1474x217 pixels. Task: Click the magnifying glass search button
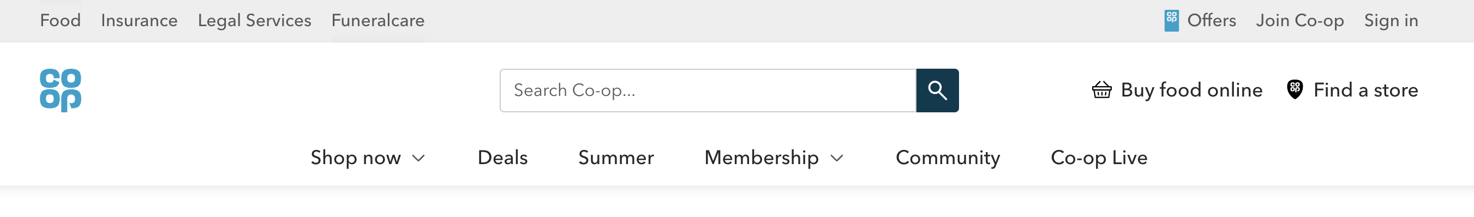[937, 91]
